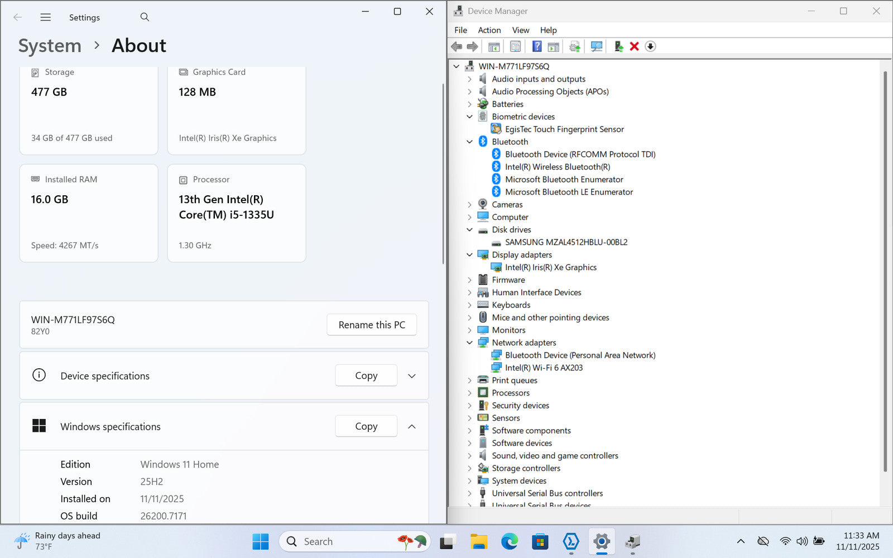893x558 pixels.
Task: Expand Device specifications with its chevron
Action: pyautogui.click(x=412, y=376)
